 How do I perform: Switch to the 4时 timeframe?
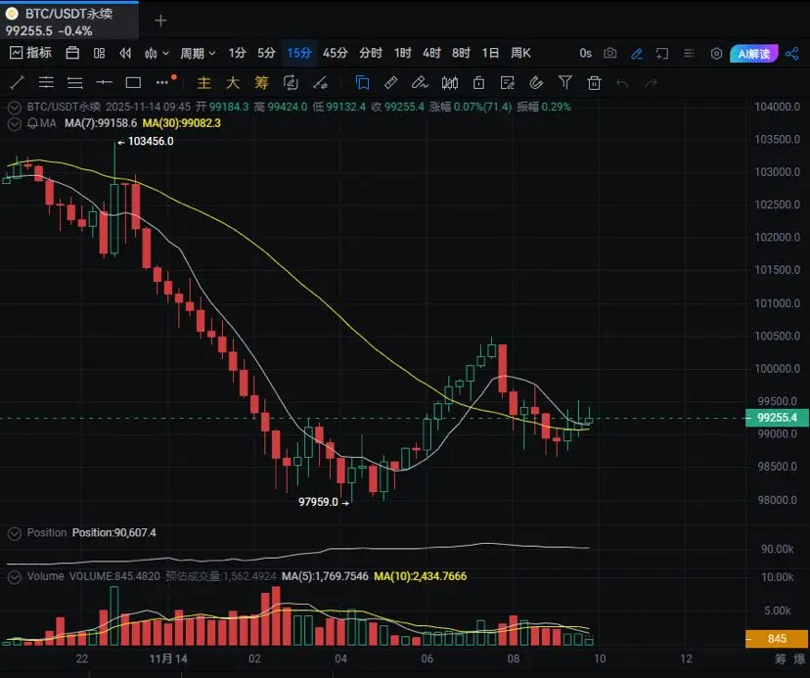(x=431, y=53)
